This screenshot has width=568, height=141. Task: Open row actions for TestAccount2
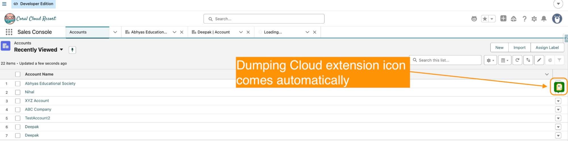558,118
